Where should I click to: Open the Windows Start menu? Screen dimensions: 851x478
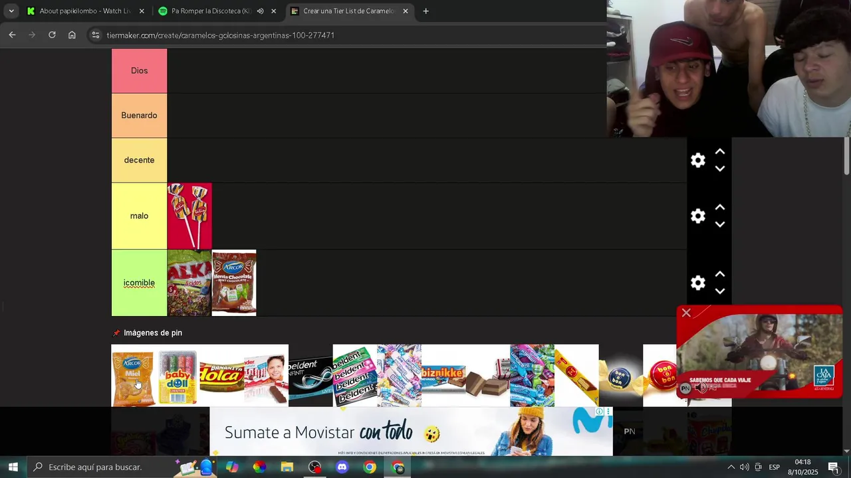[13, 467]
